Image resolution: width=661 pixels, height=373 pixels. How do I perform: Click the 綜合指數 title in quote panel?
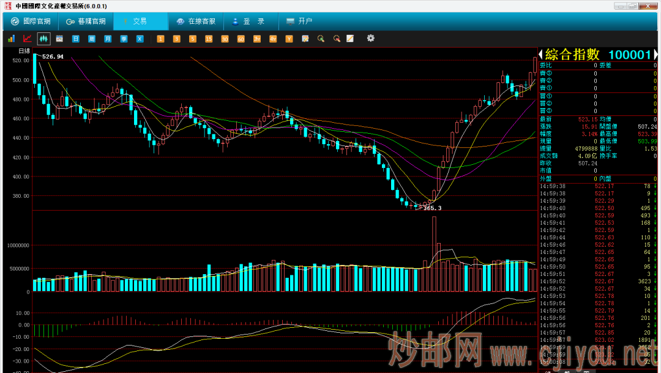[572, 55]
